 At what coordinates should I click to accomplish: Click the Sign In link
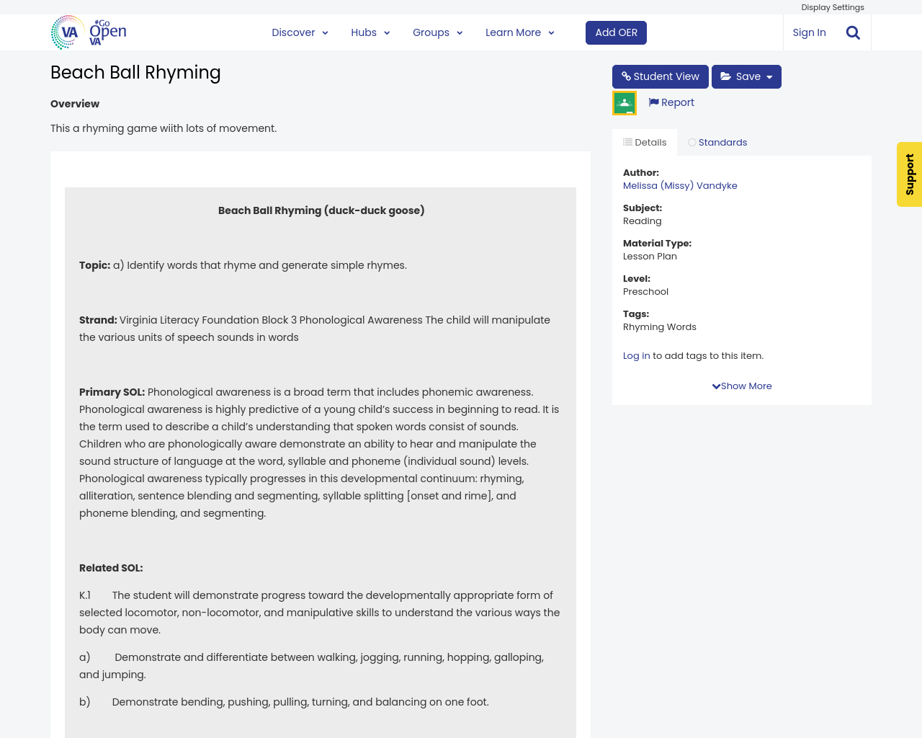[809, 32]
